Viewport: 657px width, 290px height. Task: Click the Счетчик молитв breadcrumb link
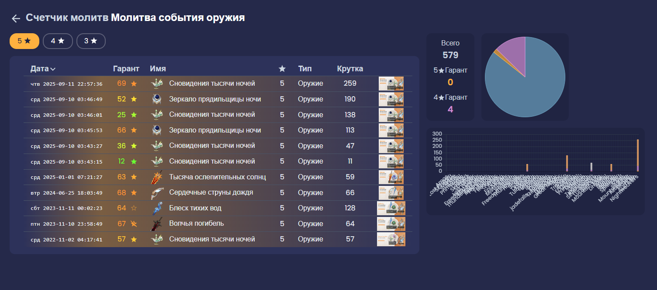67,18
